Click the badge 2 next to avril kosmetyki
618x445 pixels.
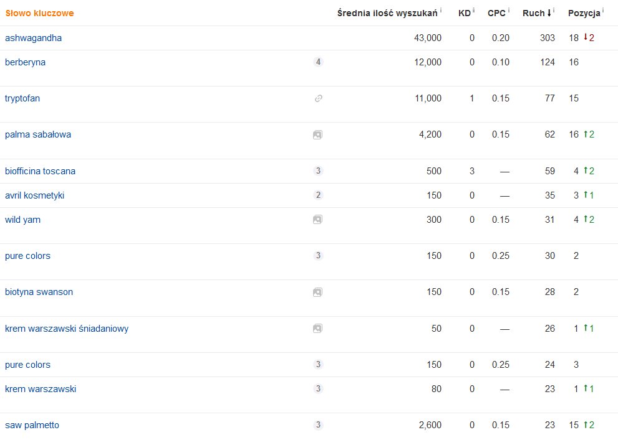[318, 195]
